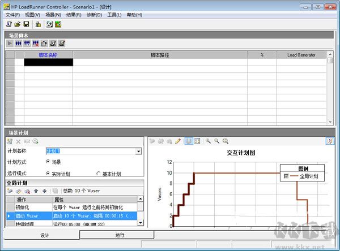Open the 视图(V) menu
The height and width of the screenshot is (251, 340).
32,15
